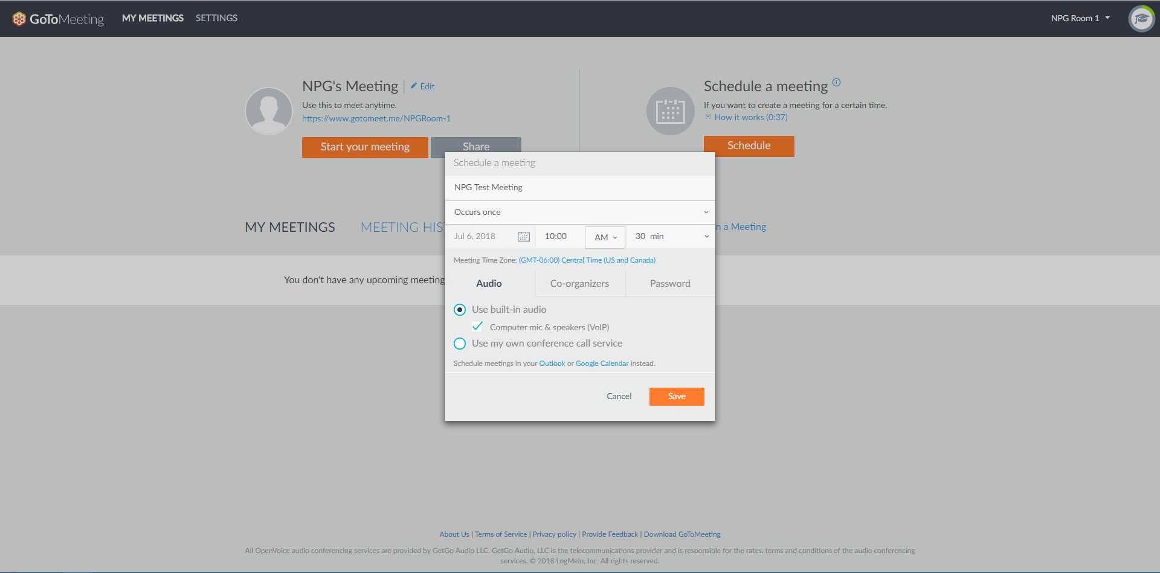Toggle Computer mic & speakers (VoIP) checkbox
The image size is (1160, 573).
[477, 327]
